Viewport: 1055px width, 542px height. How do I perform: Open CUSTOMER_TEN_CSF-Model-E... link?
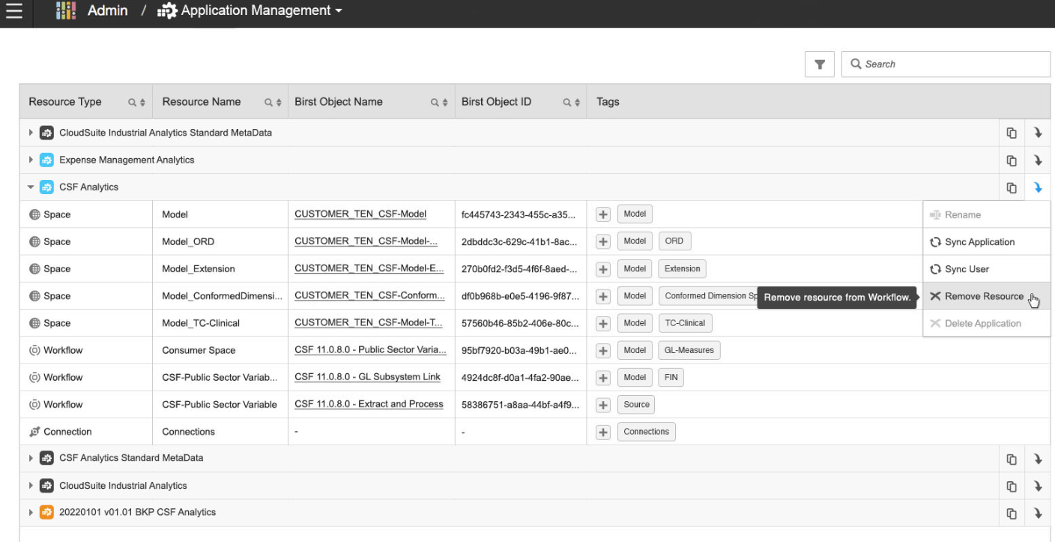(369, 268)
